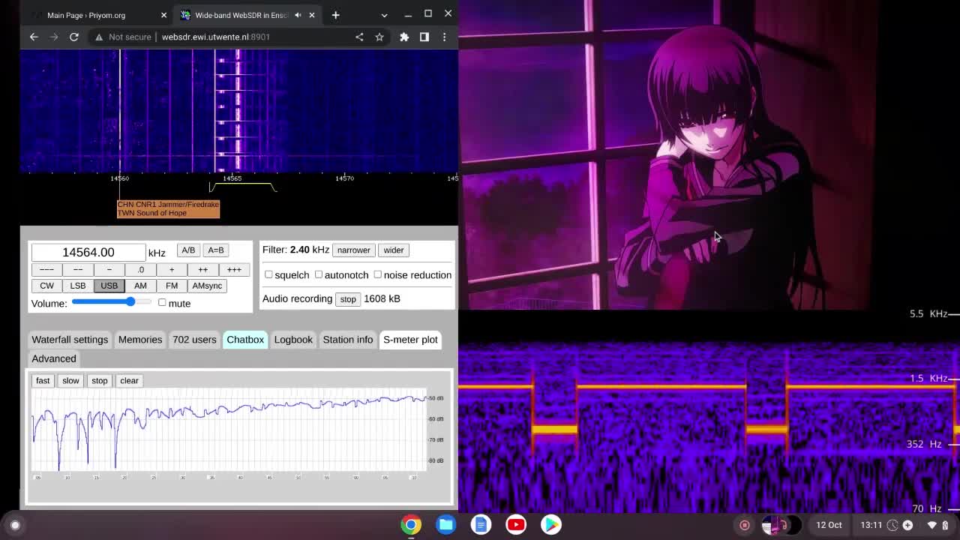Image resolution: width=960 pixels, height=540 pixels.
Task: Round frequency with the .0 button
Action: [140, 270]
